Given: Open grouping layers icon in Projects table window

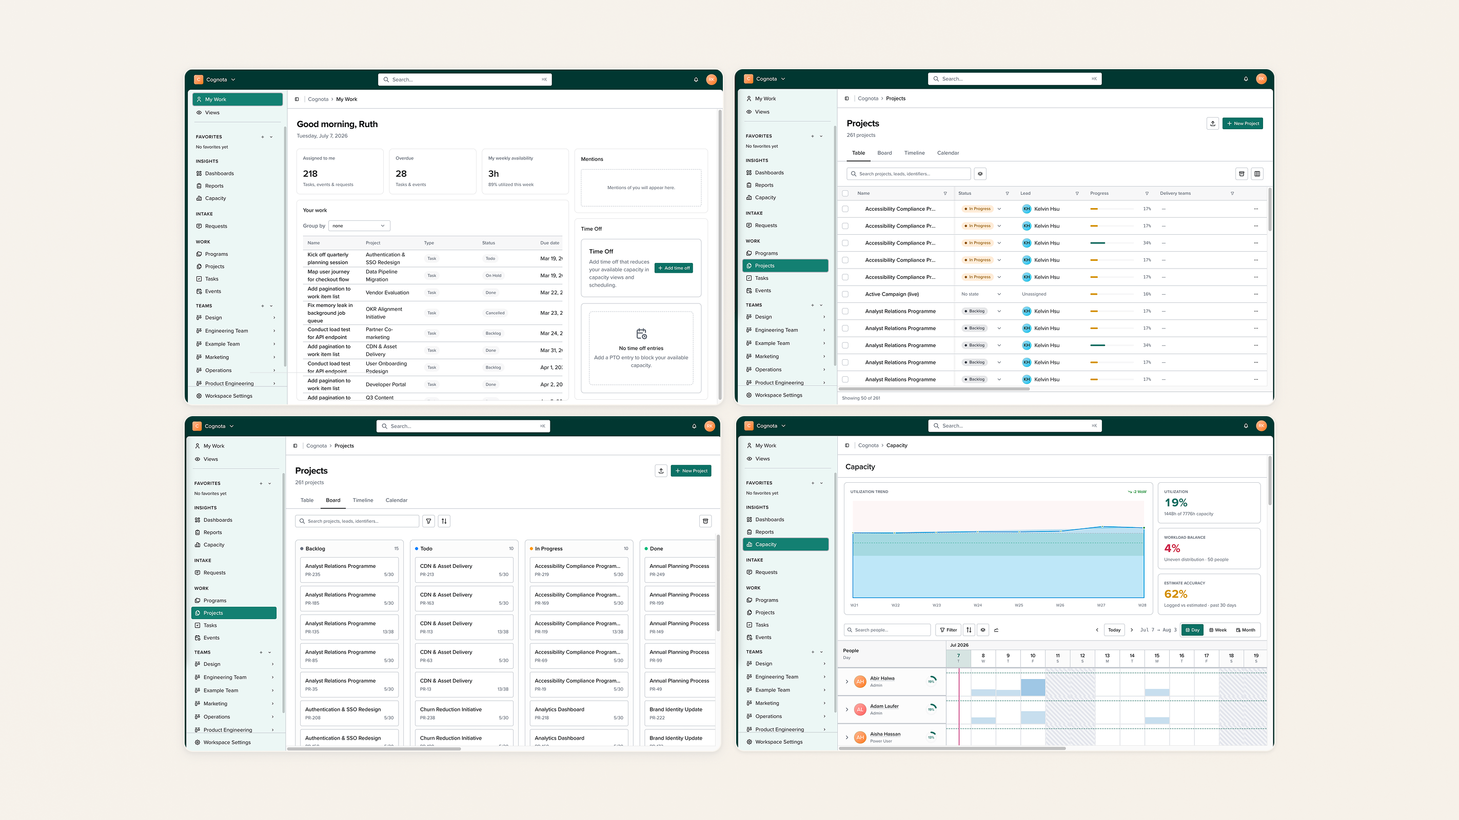Looking at the screenshot, I should [980, 174].
